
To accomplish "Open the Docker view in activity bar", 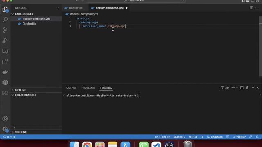I will (x=5, y=72).
